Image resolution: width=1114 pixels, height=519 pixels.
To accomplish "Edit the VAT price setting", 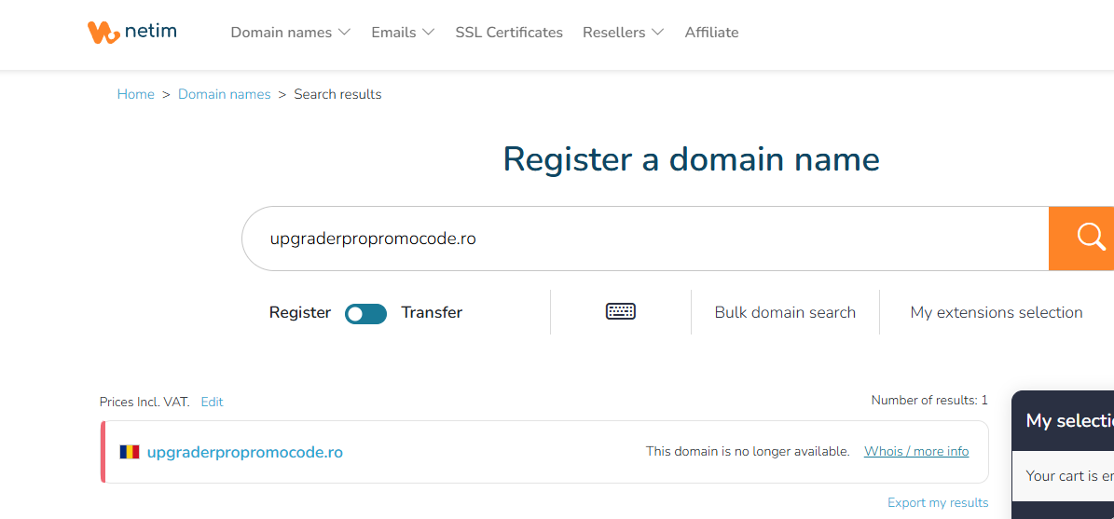I will [212, 402].
